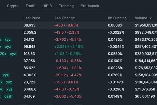Open the Pre-launch tab
The width and height of the screenshot is (157, 105).
click(x=90, y=6)
